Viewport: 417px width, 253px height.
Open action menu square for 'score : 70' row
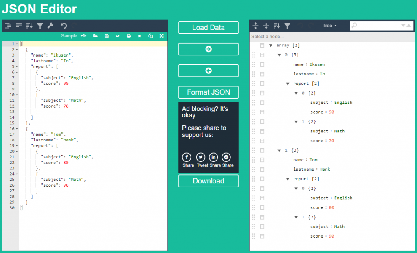click(262, 141)
